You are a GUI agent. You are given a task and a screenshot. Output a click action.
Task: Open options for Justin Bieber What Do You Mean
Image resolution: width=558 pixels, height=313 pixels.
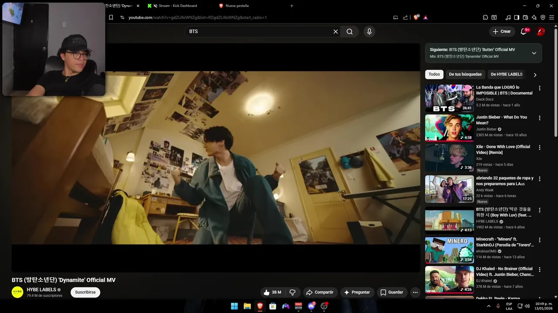click(539, 118)
